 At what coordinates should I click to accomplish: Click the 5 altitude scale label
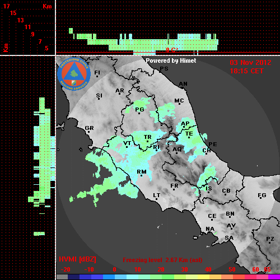(x=46, y=48)
